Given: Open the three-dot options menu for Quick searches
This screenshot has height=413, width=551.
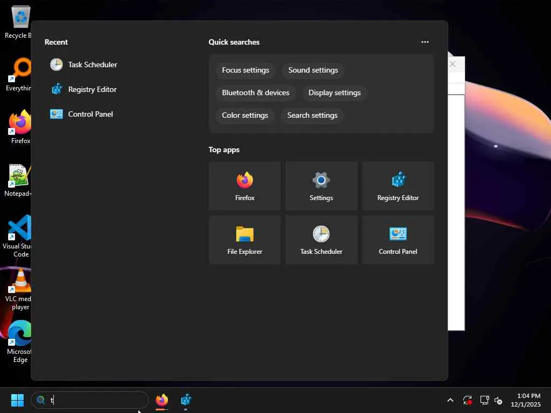Looking at the screenshot, I should point(425,42).
